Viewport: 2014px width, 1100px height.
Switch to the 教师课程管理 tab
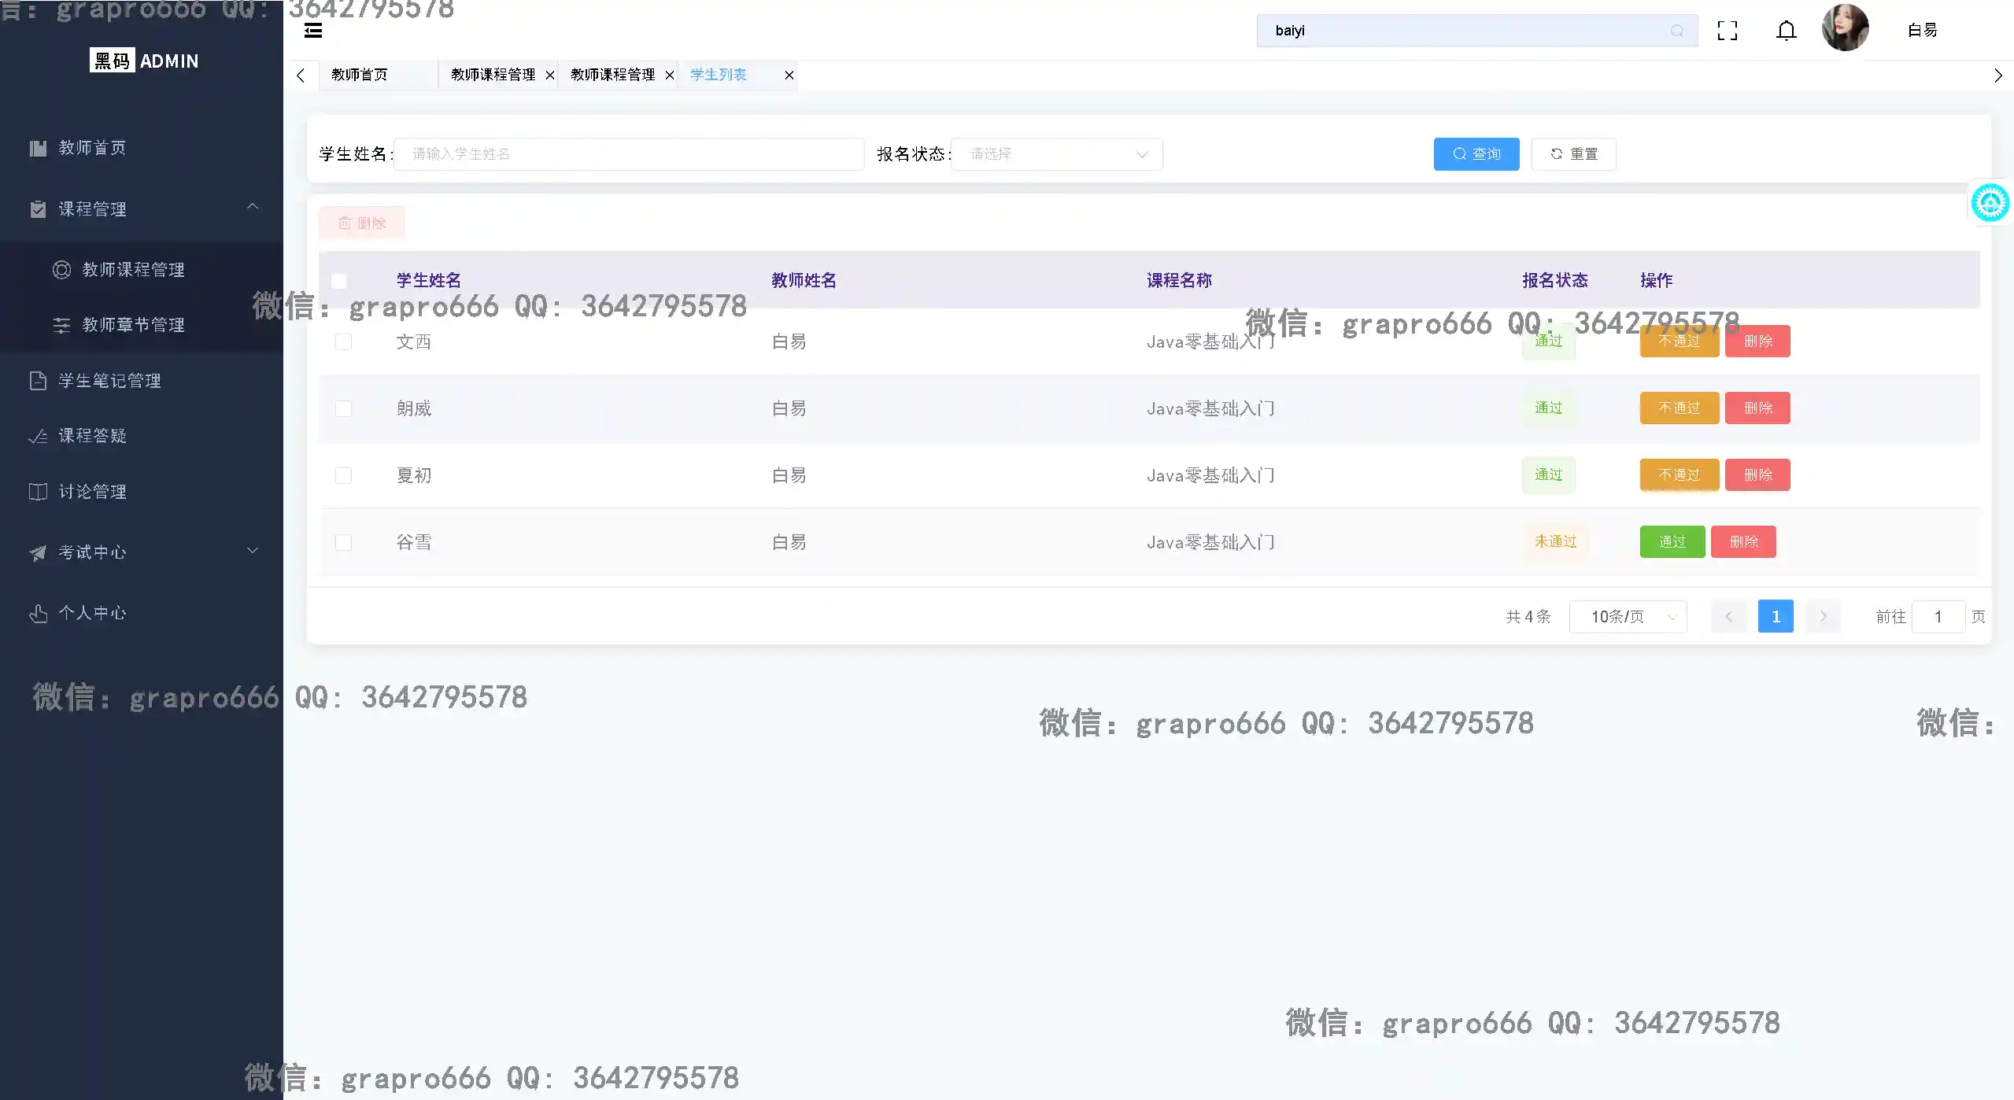tap(491, 75)
